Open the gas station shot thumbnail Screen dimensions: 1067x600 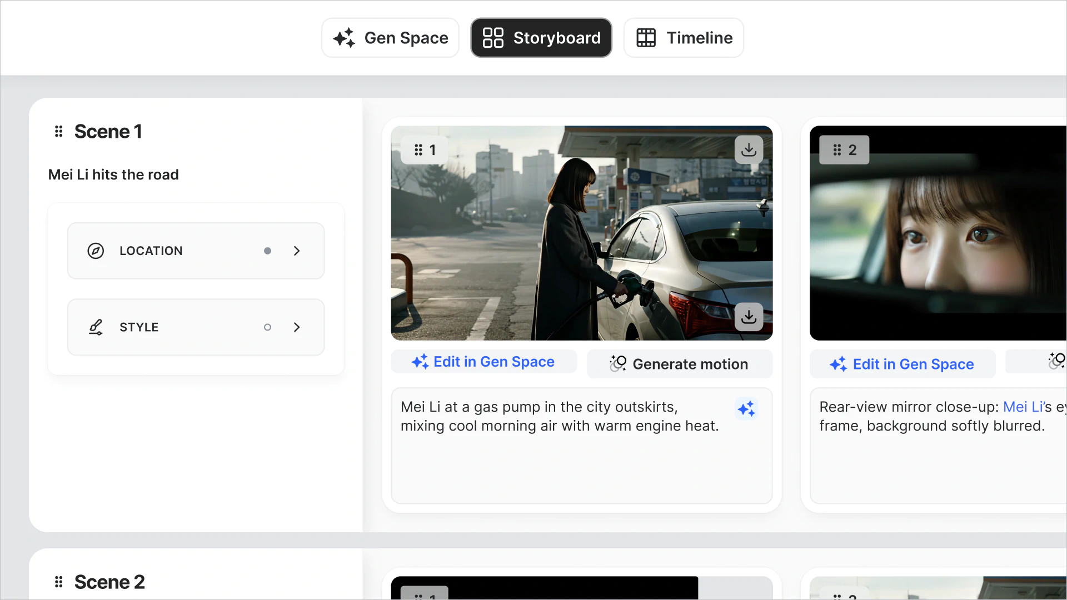581,233
